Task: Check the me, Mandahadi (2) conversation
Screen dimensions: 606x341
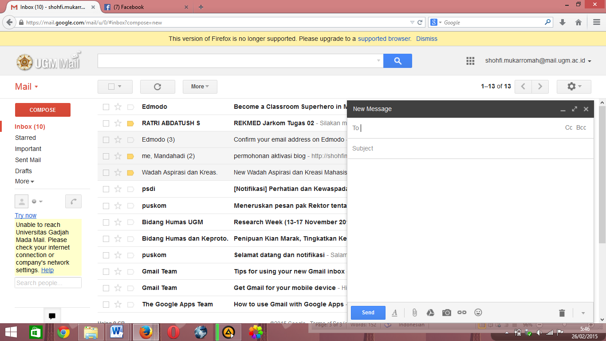Action: (106, 156)
